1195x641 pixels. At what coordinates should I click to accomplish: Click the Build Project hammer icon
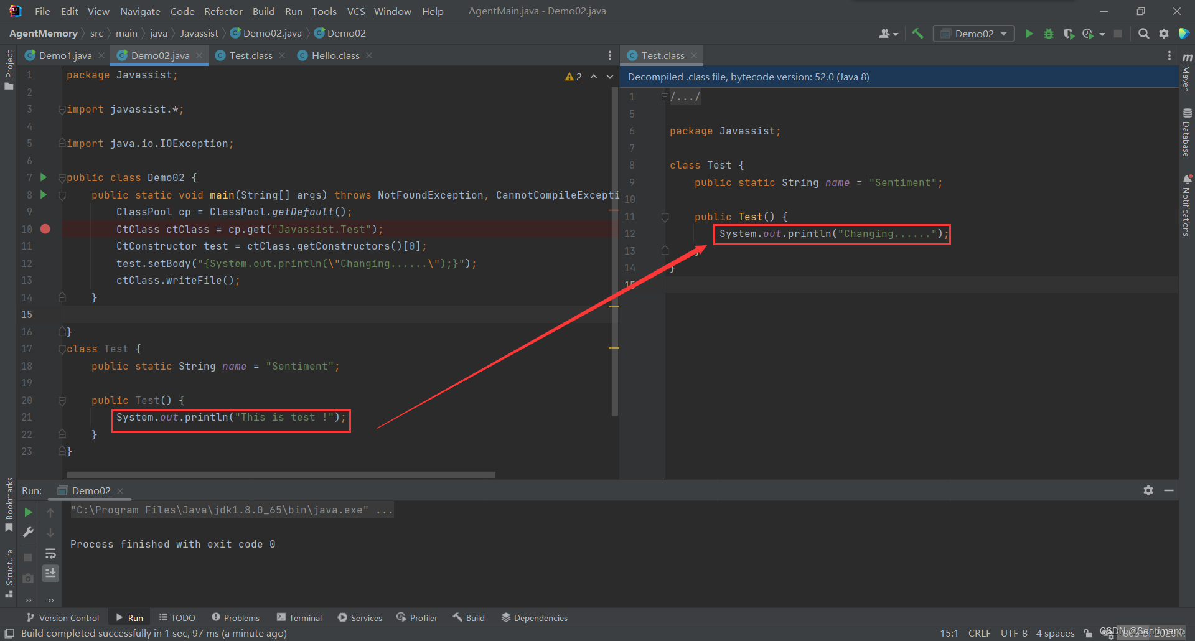click(x=917, y=34)
